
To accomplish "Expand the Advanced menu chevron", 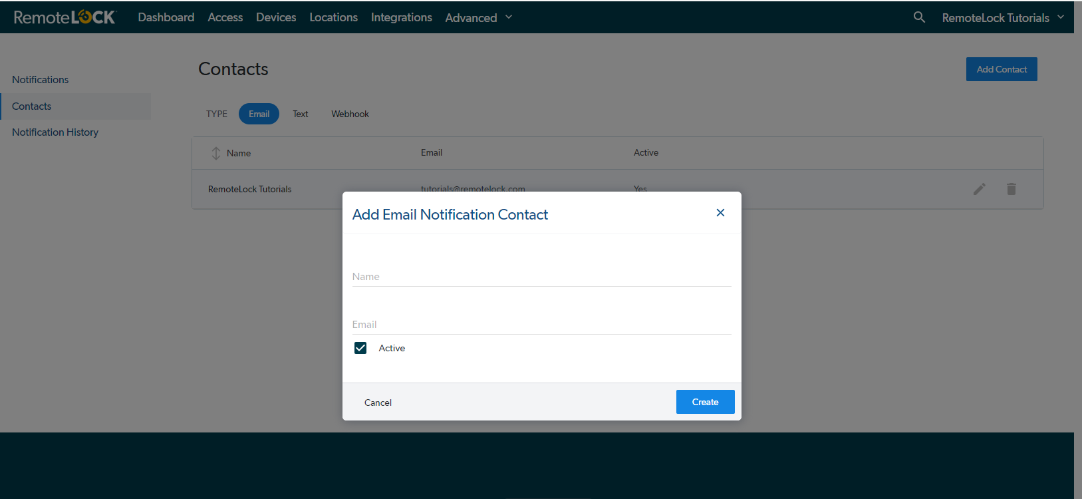I will [x=509, y=17].
